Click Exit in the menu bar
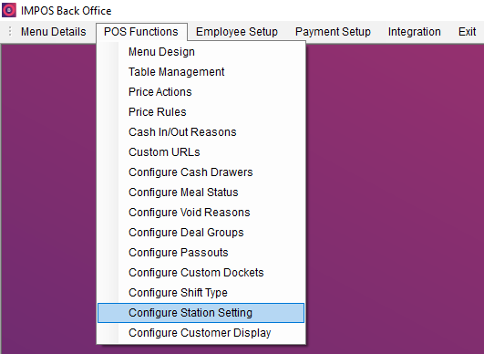 click(x=467, y=32)
